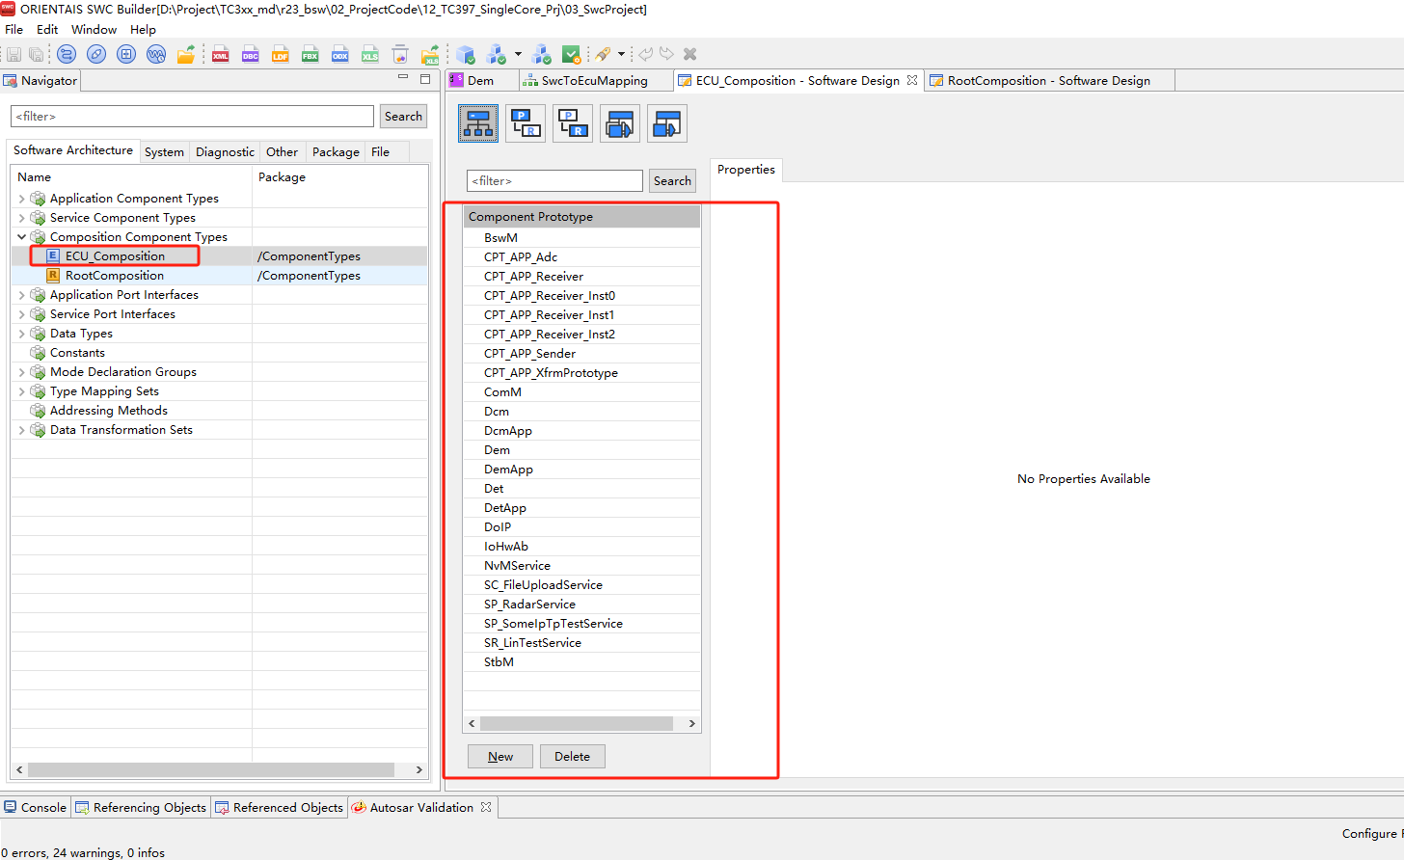The image size is (1404, 860).
Task: Expand the Data Types tree node
Action: click(x=21, y=334)
